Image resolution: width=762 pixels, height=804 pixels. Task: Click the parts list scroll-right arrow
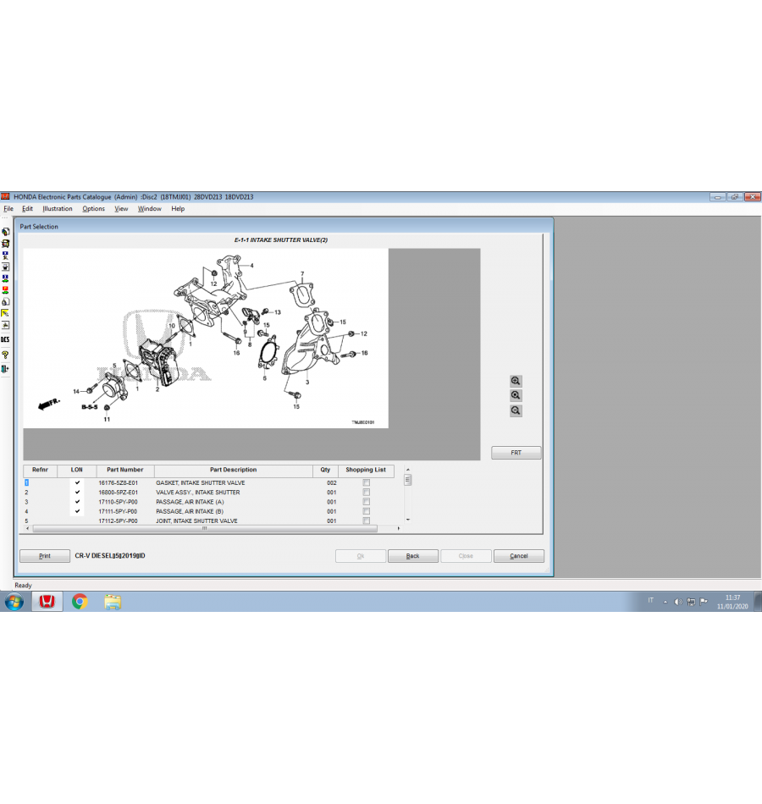(x=399, y=529)
